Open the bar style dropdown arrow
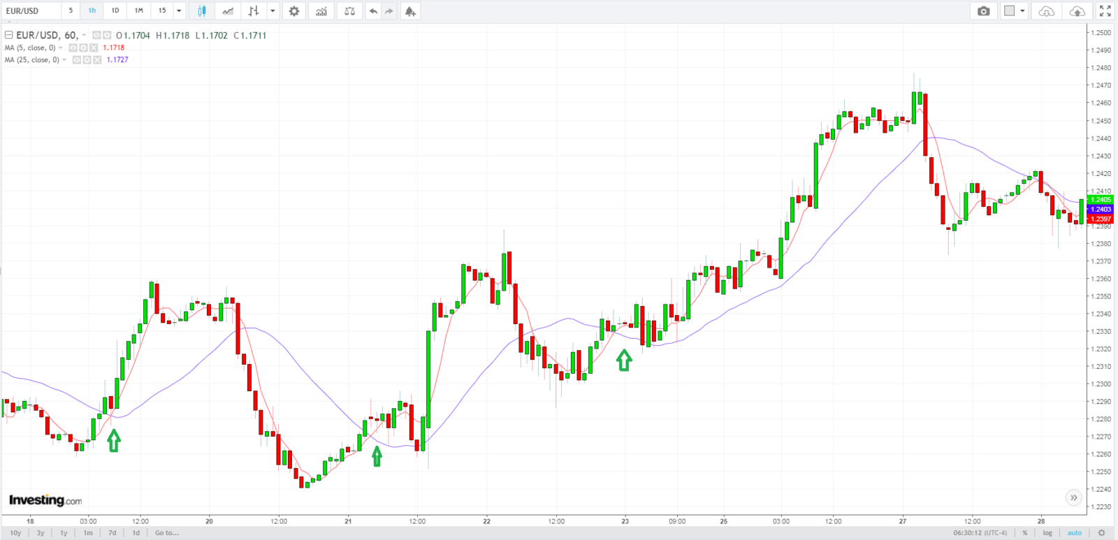Screen dimensions: 1118x540 pos(273,11)
